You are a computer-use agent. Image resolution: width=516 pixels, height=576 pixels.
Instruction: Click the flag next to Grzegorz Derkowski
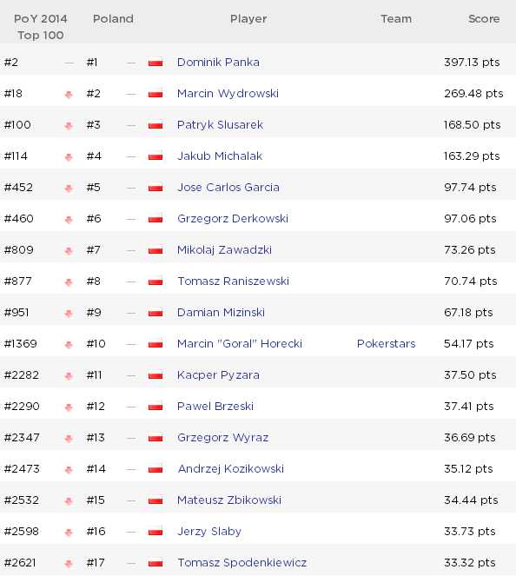[x=155, y=219]
